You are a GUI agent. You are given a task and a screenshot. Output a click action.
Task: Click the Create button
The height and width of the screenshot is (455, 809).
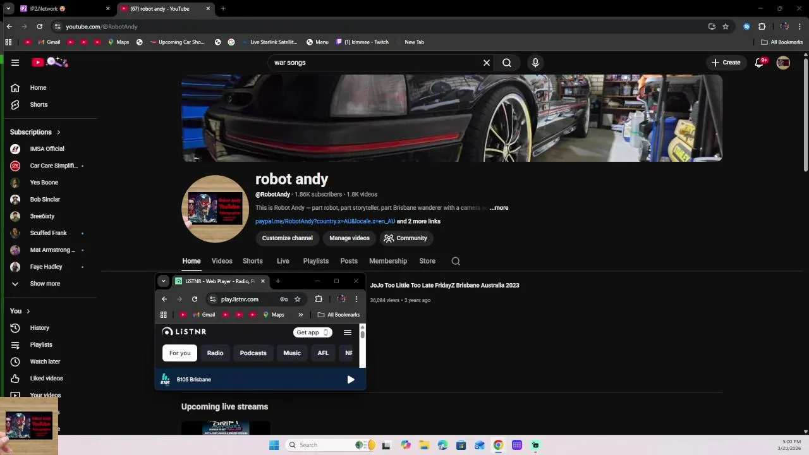tap(726, 63)
